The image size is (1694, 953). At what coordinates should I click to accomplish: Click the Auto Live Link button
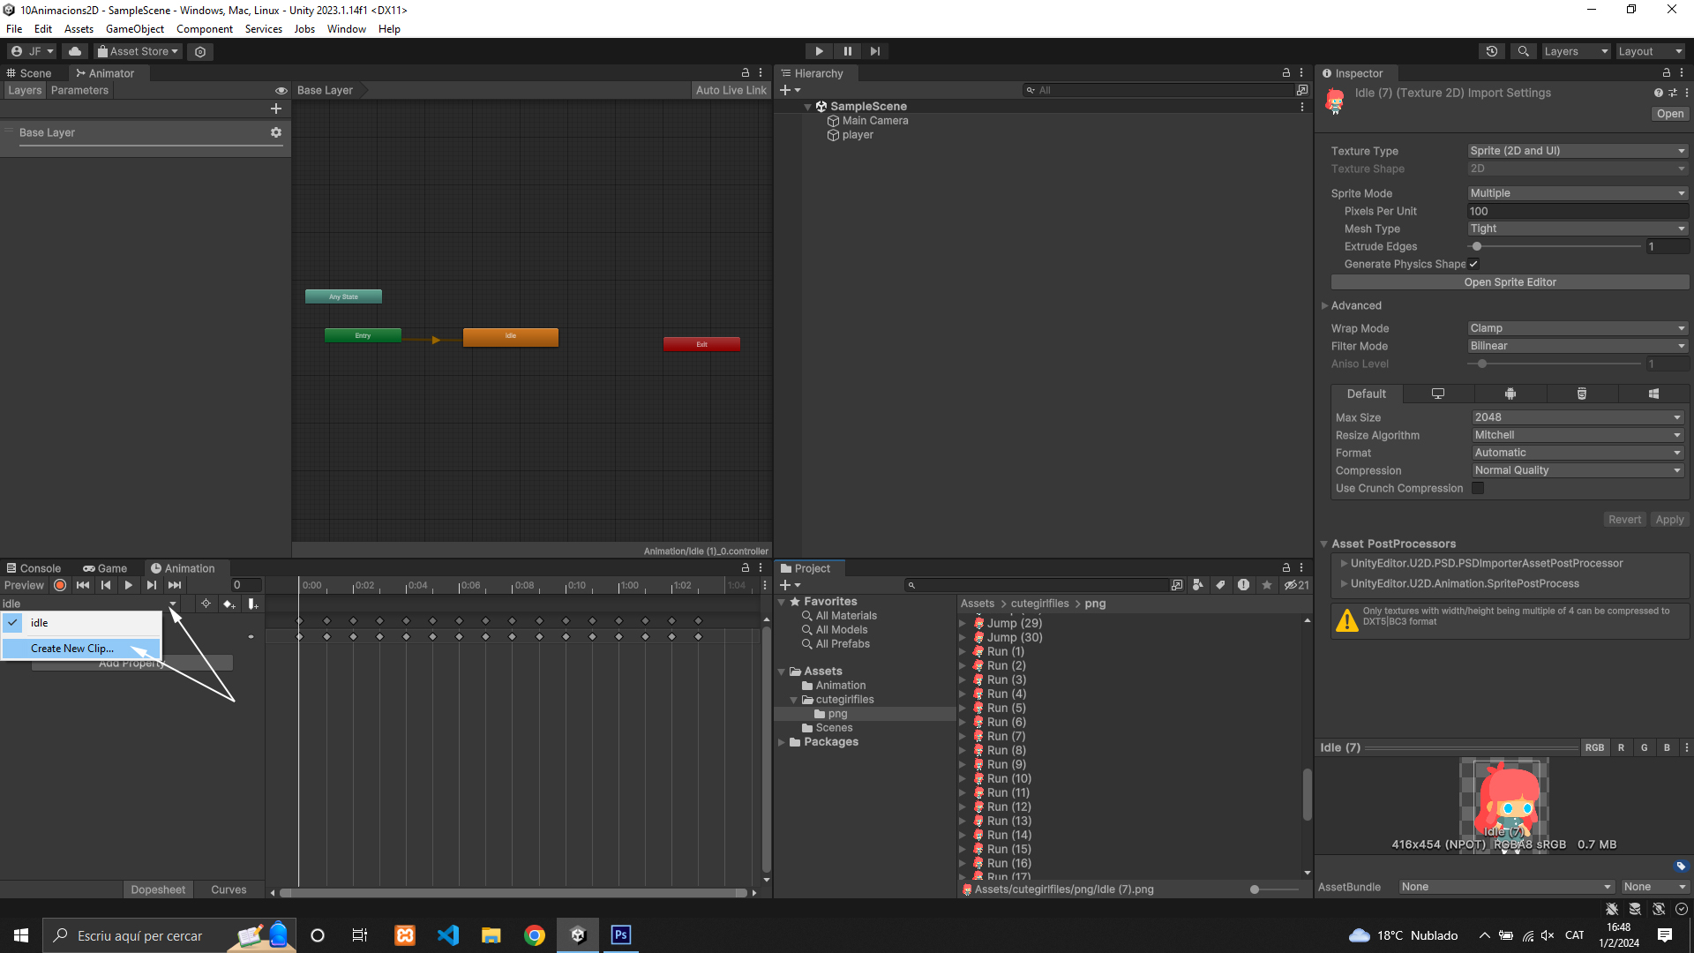(731, 90)
